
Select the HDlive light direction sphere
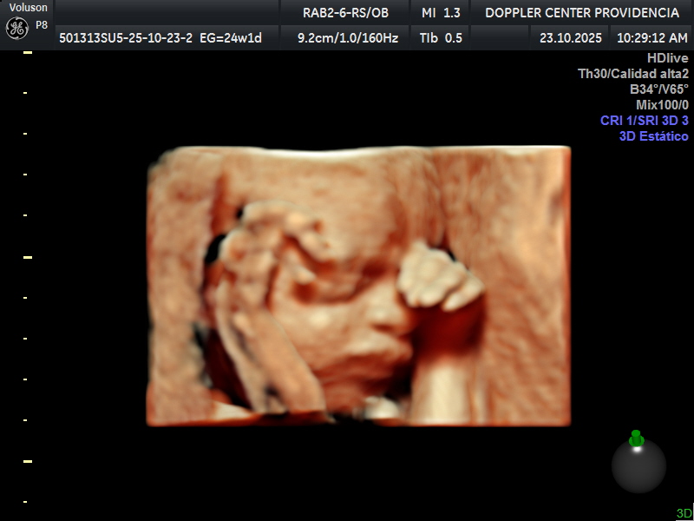click(x=638, y=466)
